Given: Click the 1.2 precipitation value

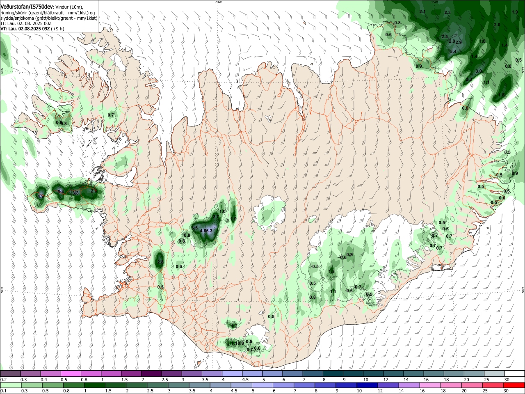Looking at the screenshot, I should [x=234, y=326].
